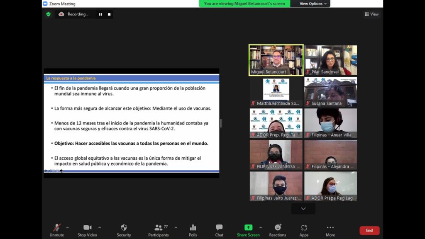Open the Participants panel
Screen dimensions: 425x239
pos(158,228)
